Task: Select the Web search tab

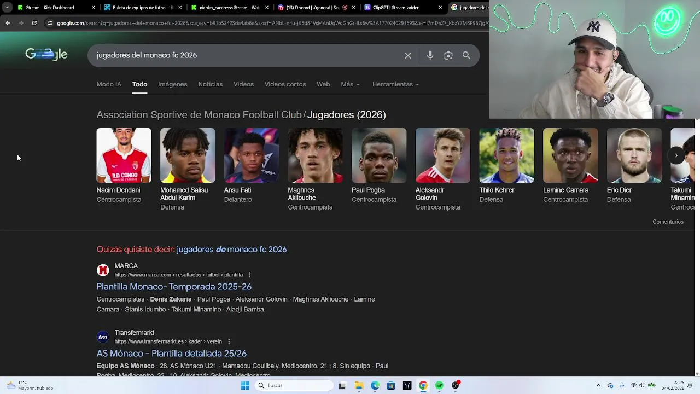Action: click(323, 84)
